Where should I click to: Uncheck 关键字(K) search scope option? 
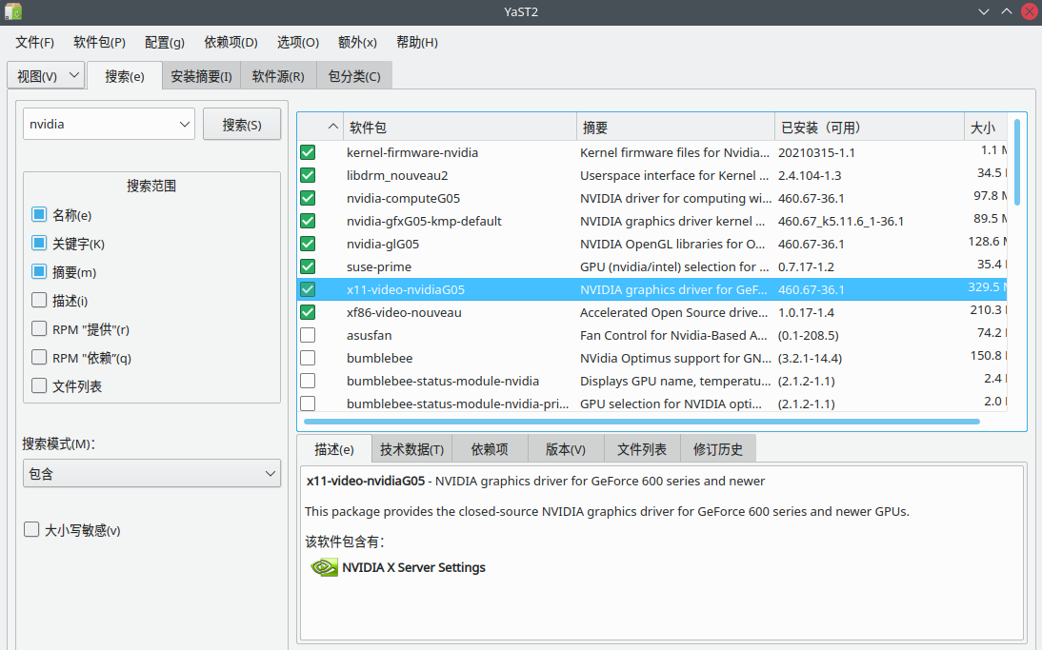(39, 243)
